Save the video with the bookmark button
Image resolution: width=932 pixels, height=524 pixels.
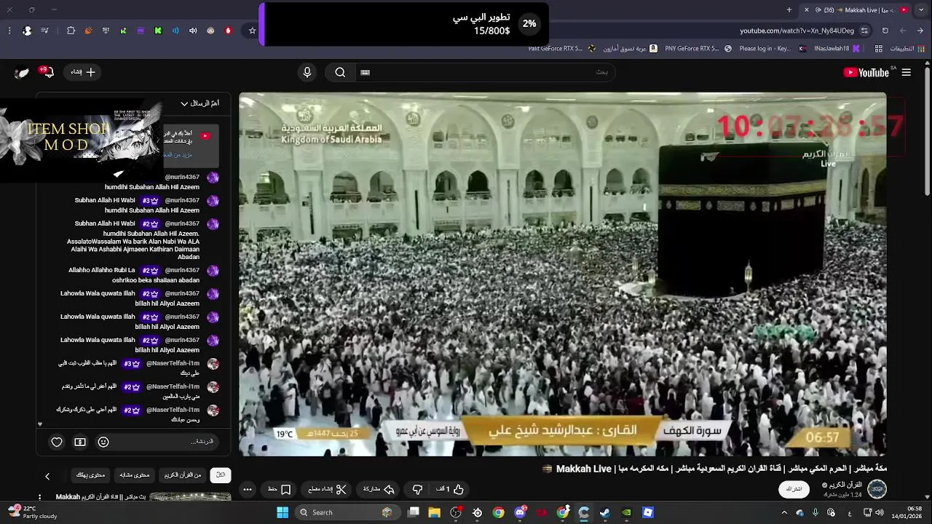280,489
